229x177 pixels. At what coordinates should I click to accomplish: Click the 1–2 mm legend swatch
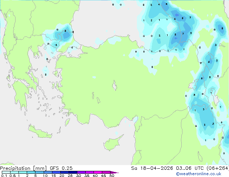(23, 172)
